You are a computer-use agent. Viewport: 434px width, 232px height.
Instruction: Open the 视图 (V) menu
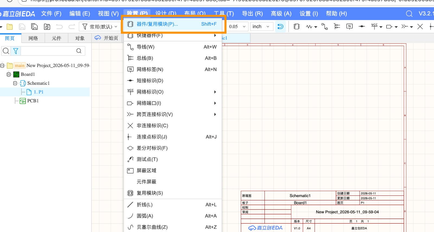[x=108, y=14]
